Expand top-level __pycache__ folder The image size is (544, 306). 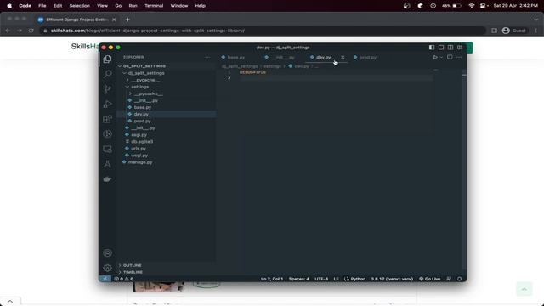click(x=127, y=80)
